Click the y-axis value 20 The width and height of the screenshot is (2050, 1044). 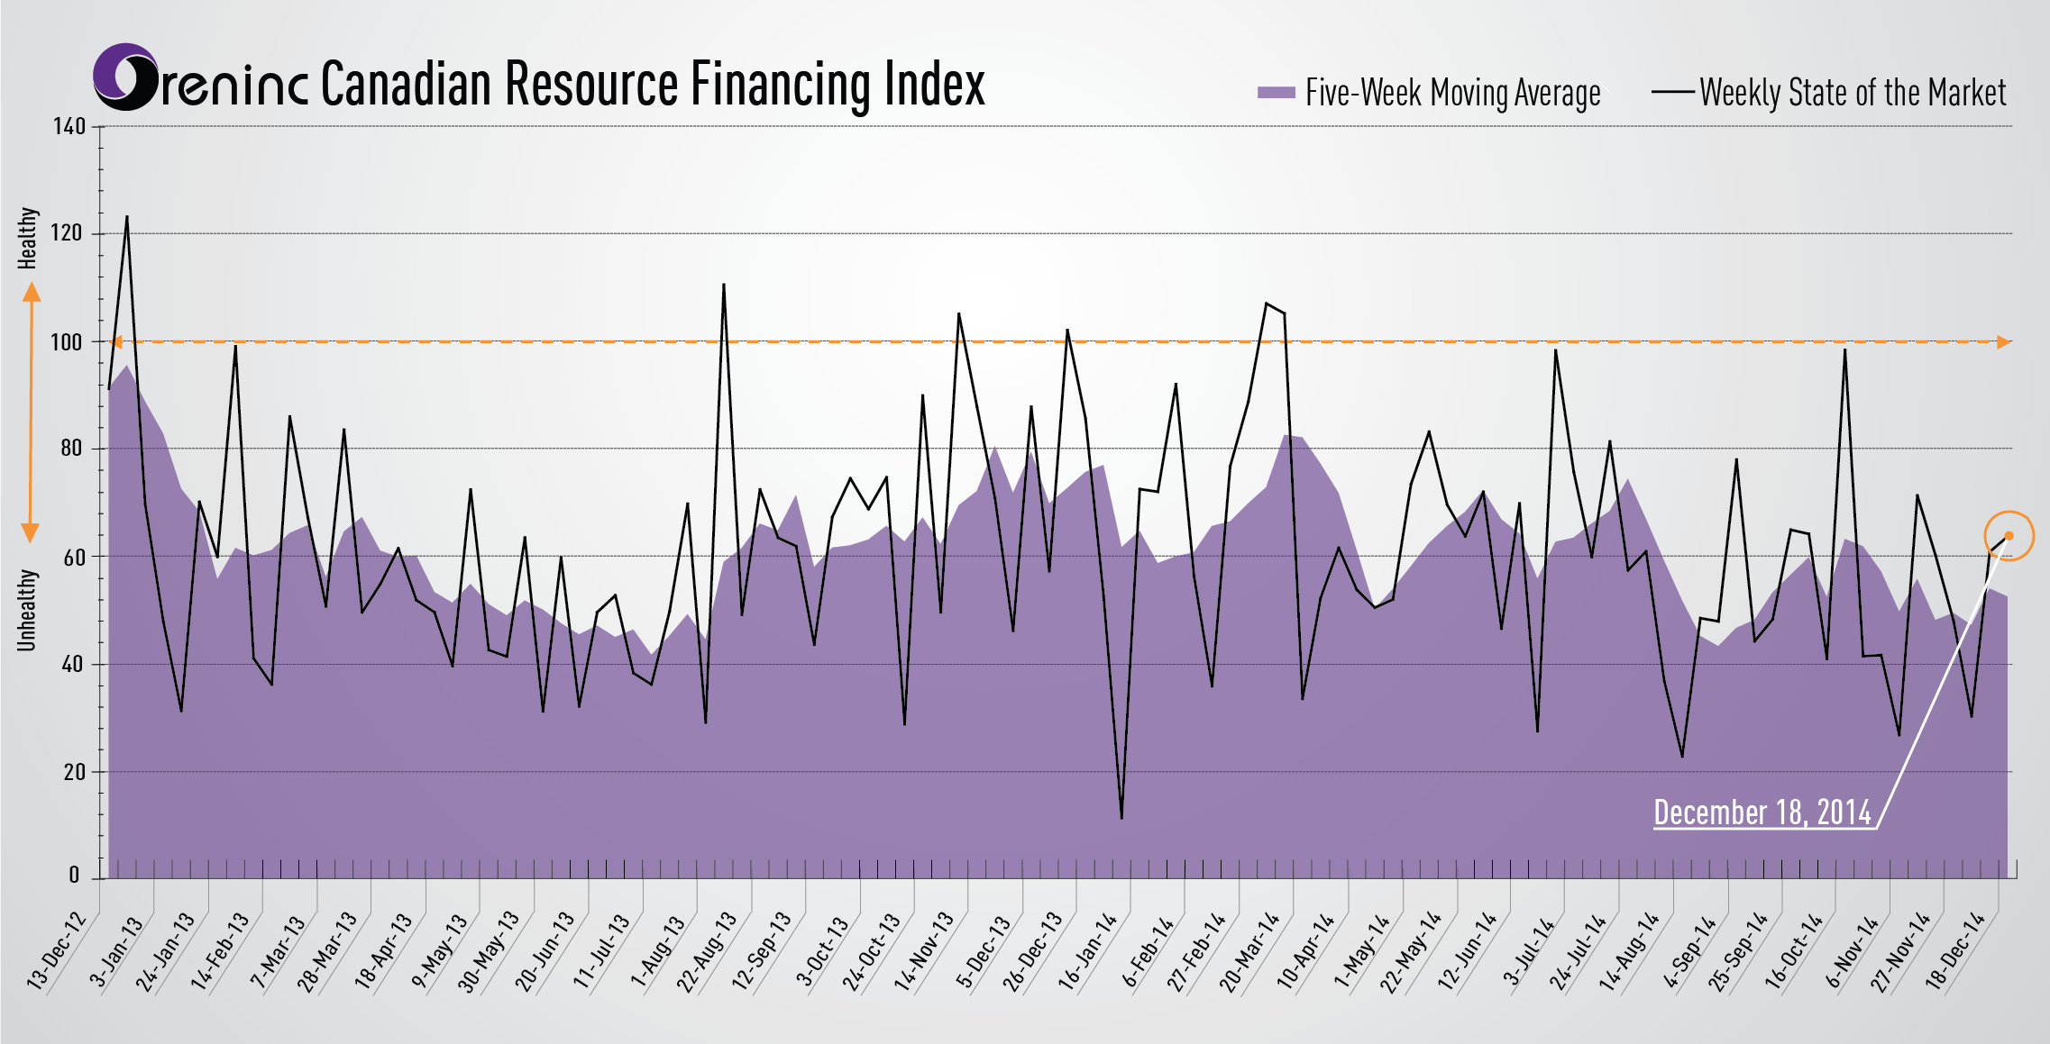pos(74,772)
